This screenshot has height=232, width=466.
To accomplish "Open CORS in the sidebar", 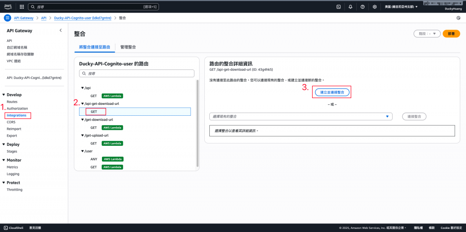I will click(11, 122).
